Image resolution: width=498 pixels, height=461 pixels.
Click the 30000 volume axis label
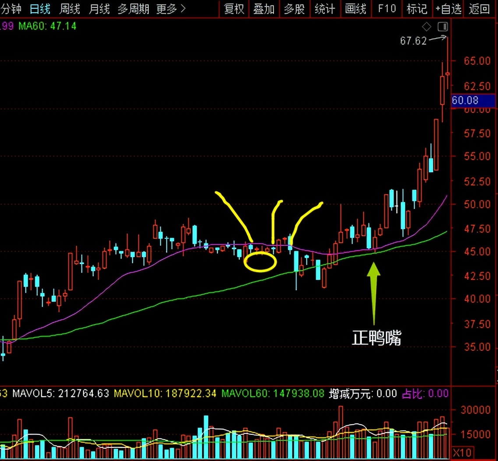pos(475,410)
